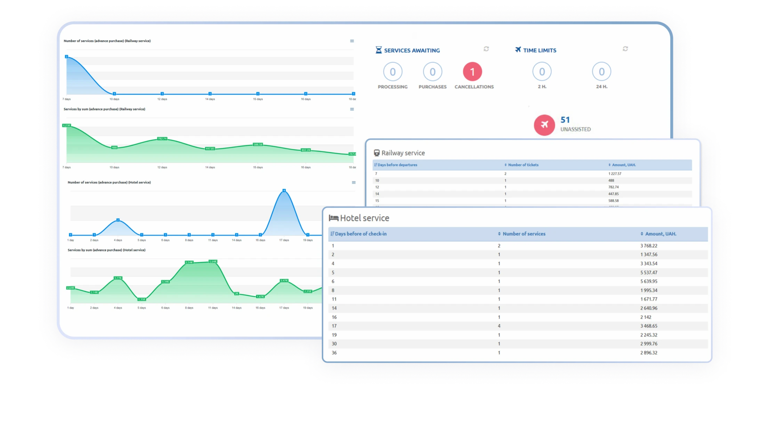Image resolution: width=761 pixels, height=423 pixels.
Task: Open the Cancellations counter showing 1
Action: pyautogui.click(x=472, y=72)
